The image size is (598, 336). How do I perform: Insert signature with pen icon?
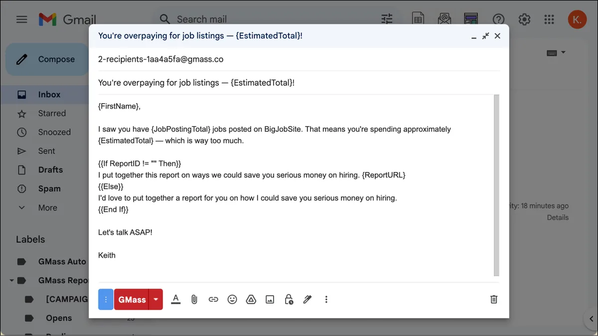[307, 300]
